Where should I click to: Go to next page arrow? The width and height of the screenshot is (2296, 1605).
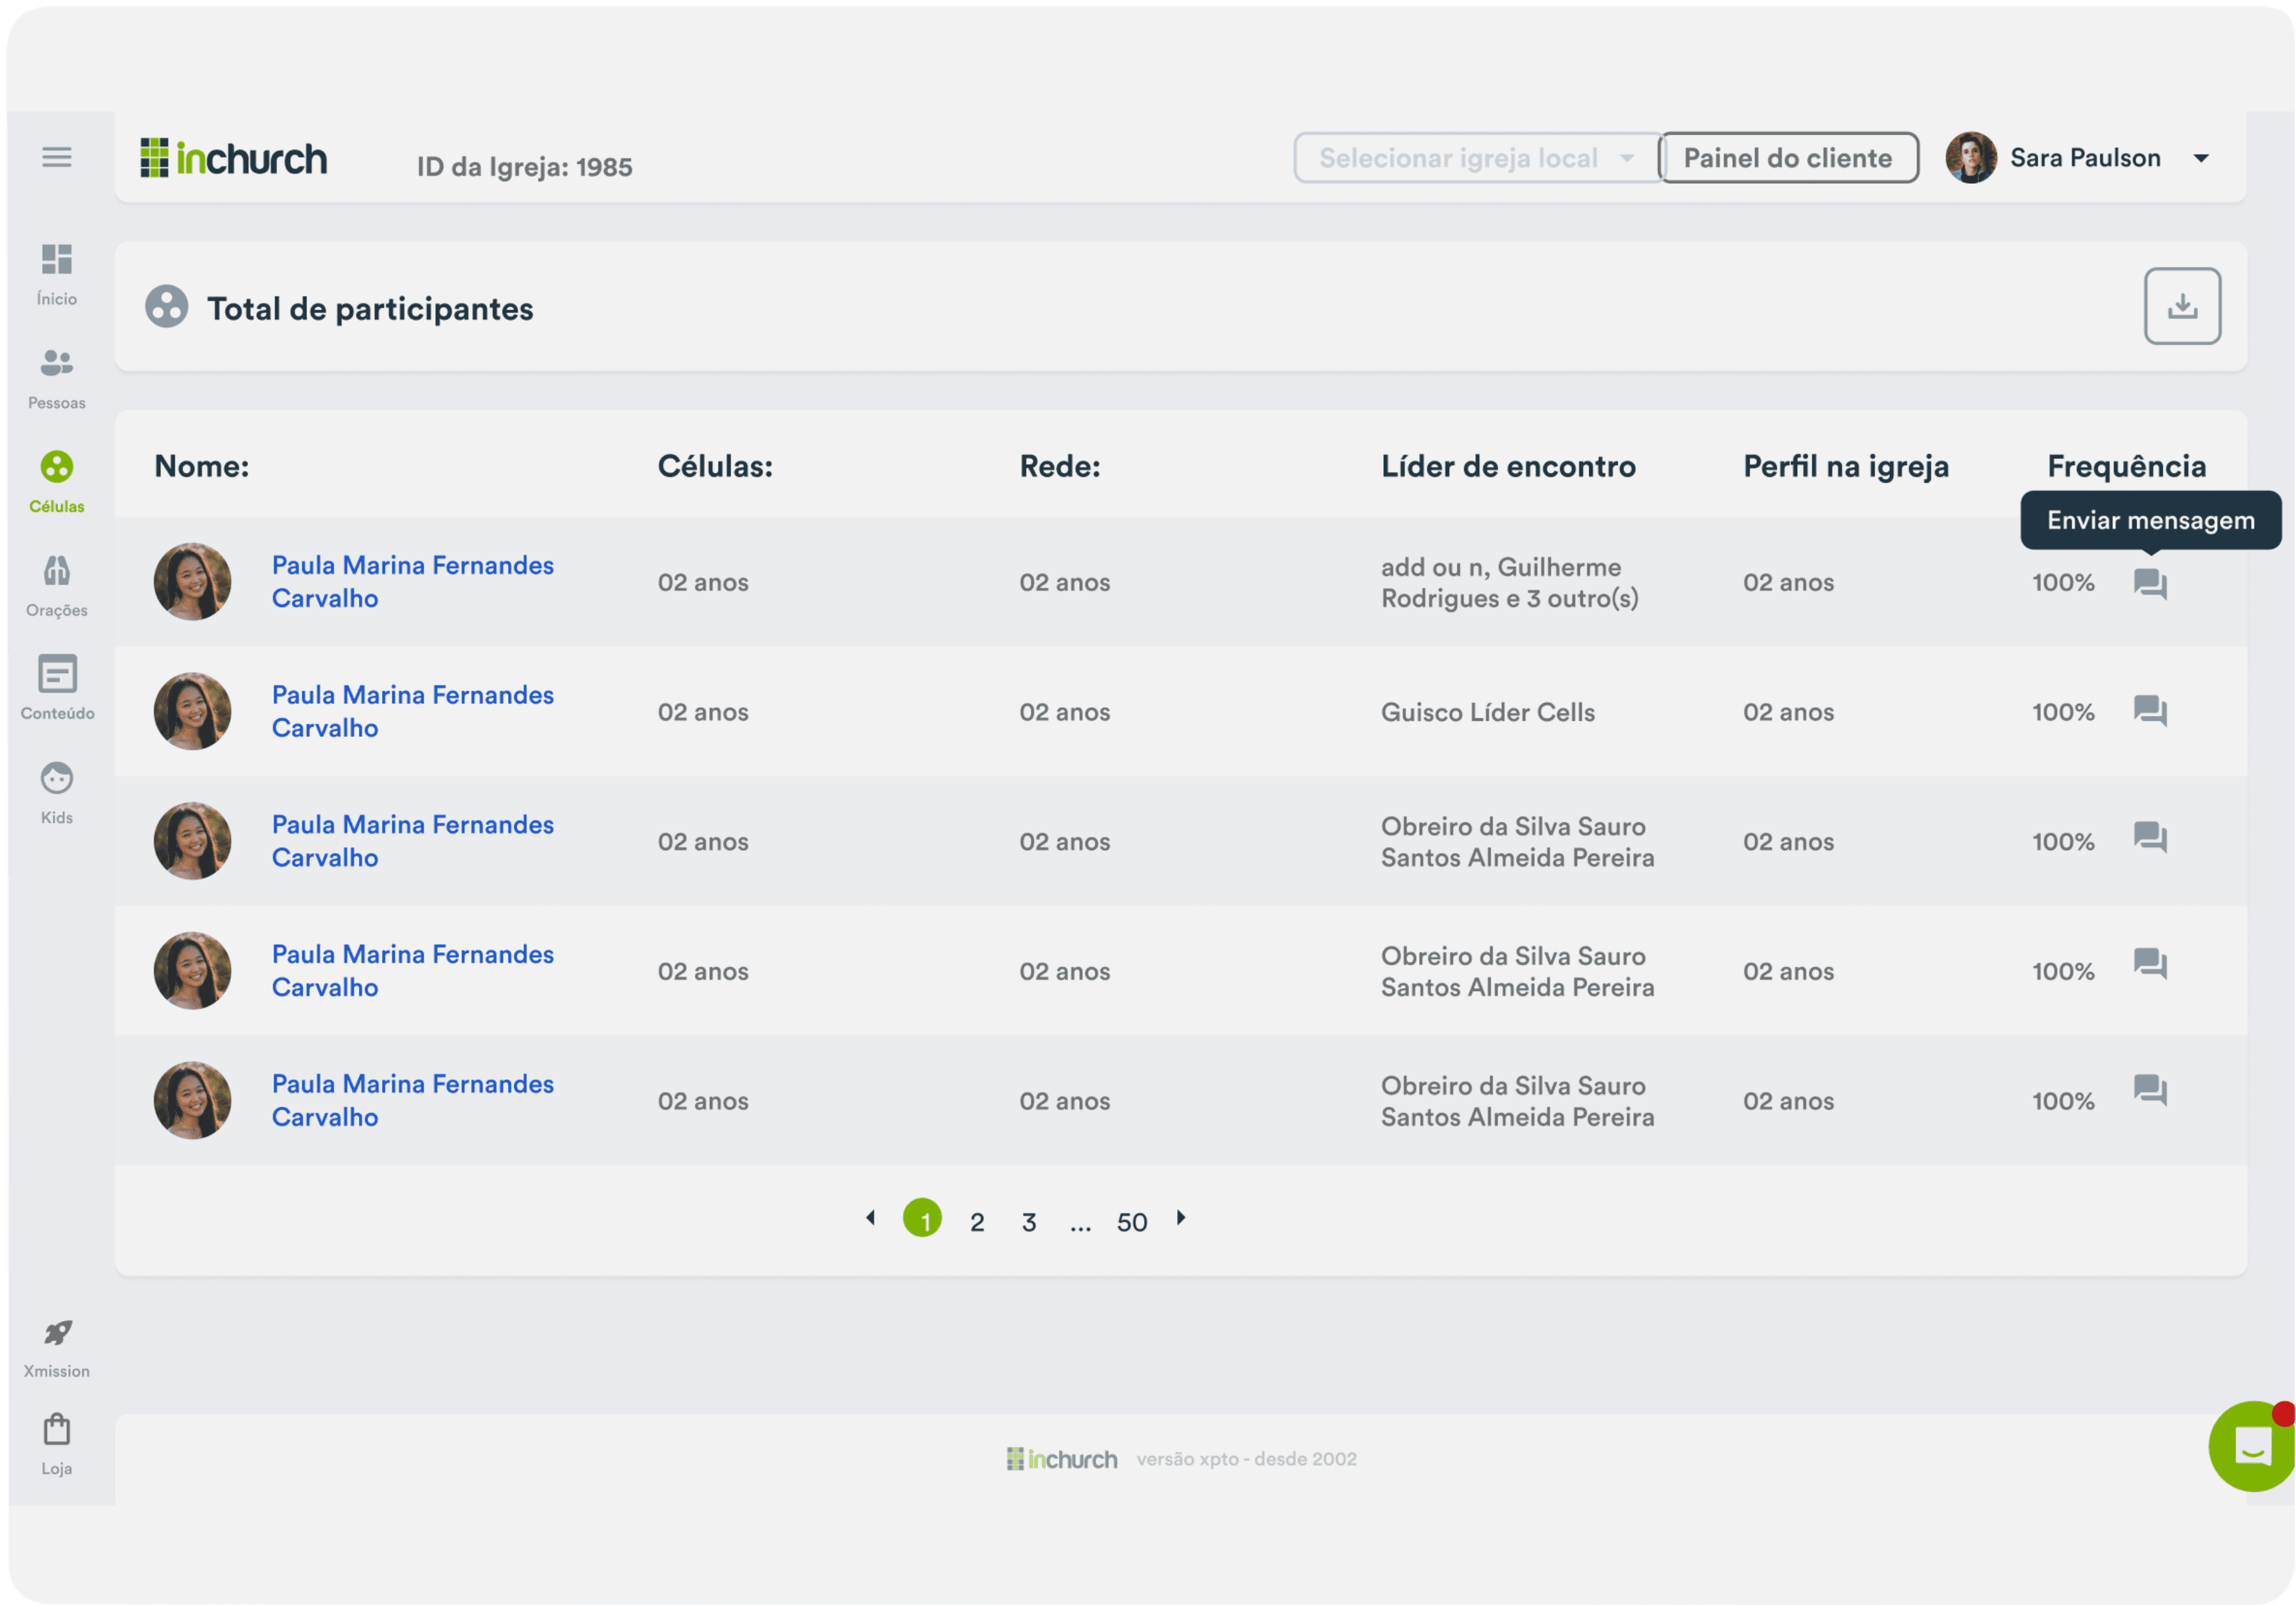click(x=1181, y=1218)
